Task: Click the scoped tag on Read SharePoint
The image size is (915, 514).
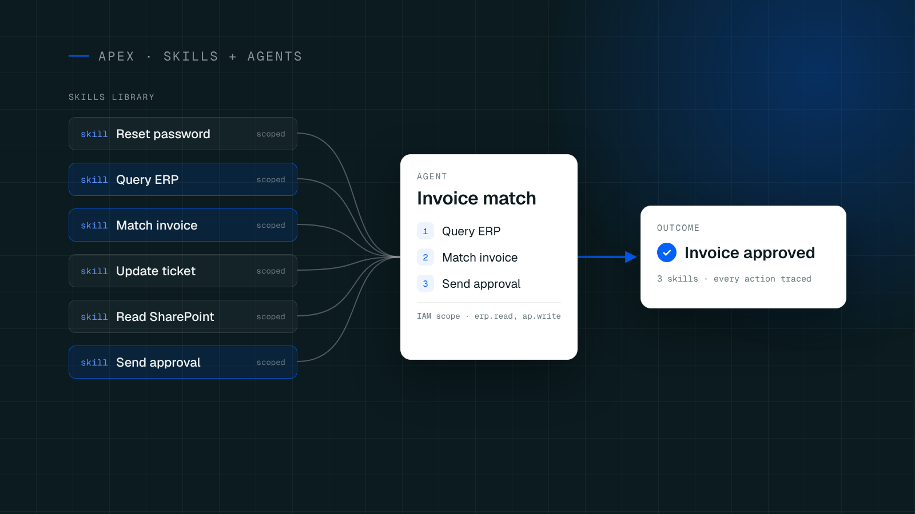Action: (271, 317)
